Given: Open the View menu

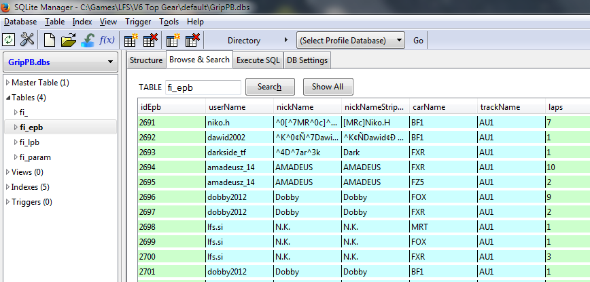Looking at the screenshot, I should coord(108,22).
